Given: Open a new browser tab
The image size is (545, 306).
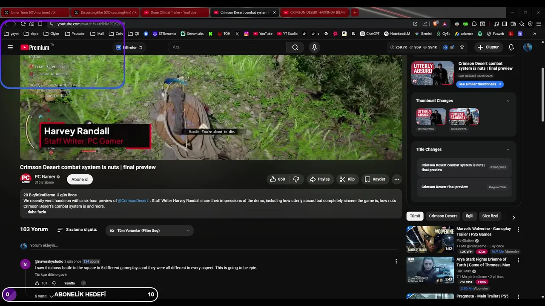Looking at the screenshot, I should pos(355,12).
